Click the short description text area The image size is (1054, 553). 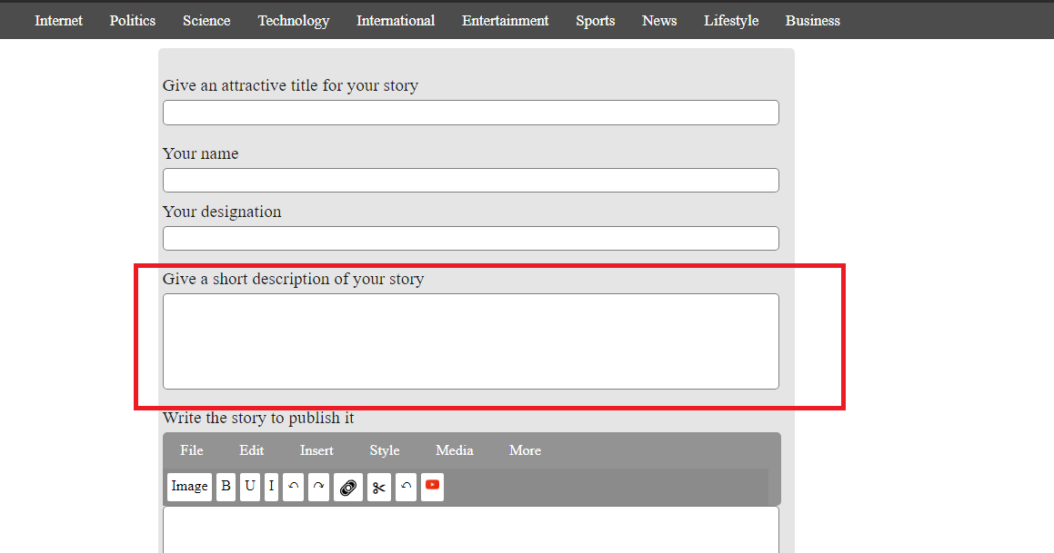[x=470, y=341]
